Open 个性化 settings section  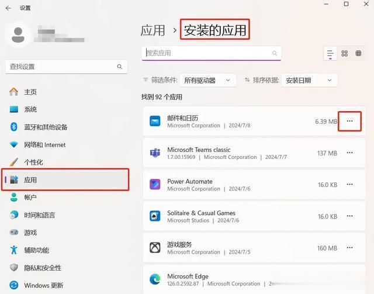(x=65, y=162)
